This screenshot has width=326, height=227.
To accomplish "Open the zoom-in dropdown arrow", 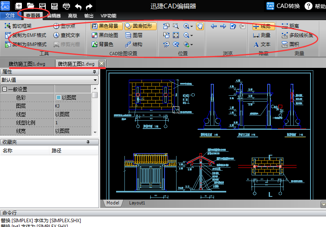I will pos(192,27).
